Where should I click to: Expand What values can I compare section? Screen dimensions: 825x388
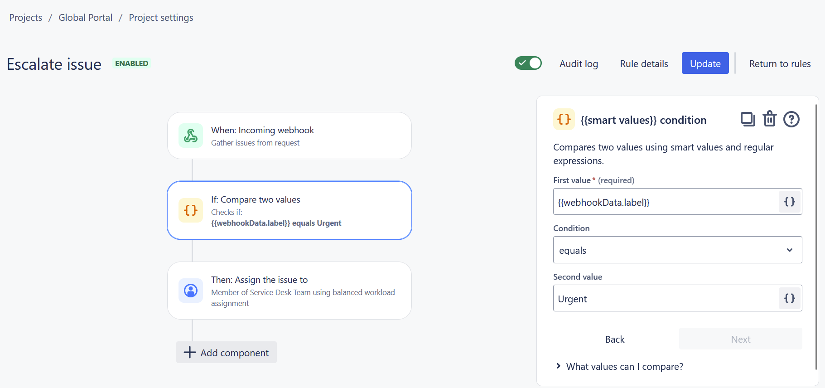click(x=624, y=366)
